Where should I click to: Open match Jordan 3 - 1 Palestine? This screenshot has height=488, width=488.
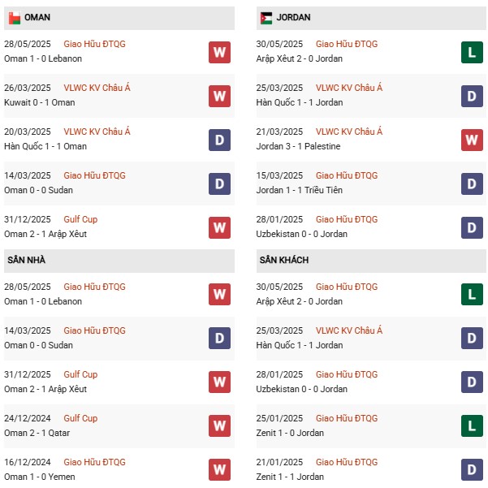[298, 146]
